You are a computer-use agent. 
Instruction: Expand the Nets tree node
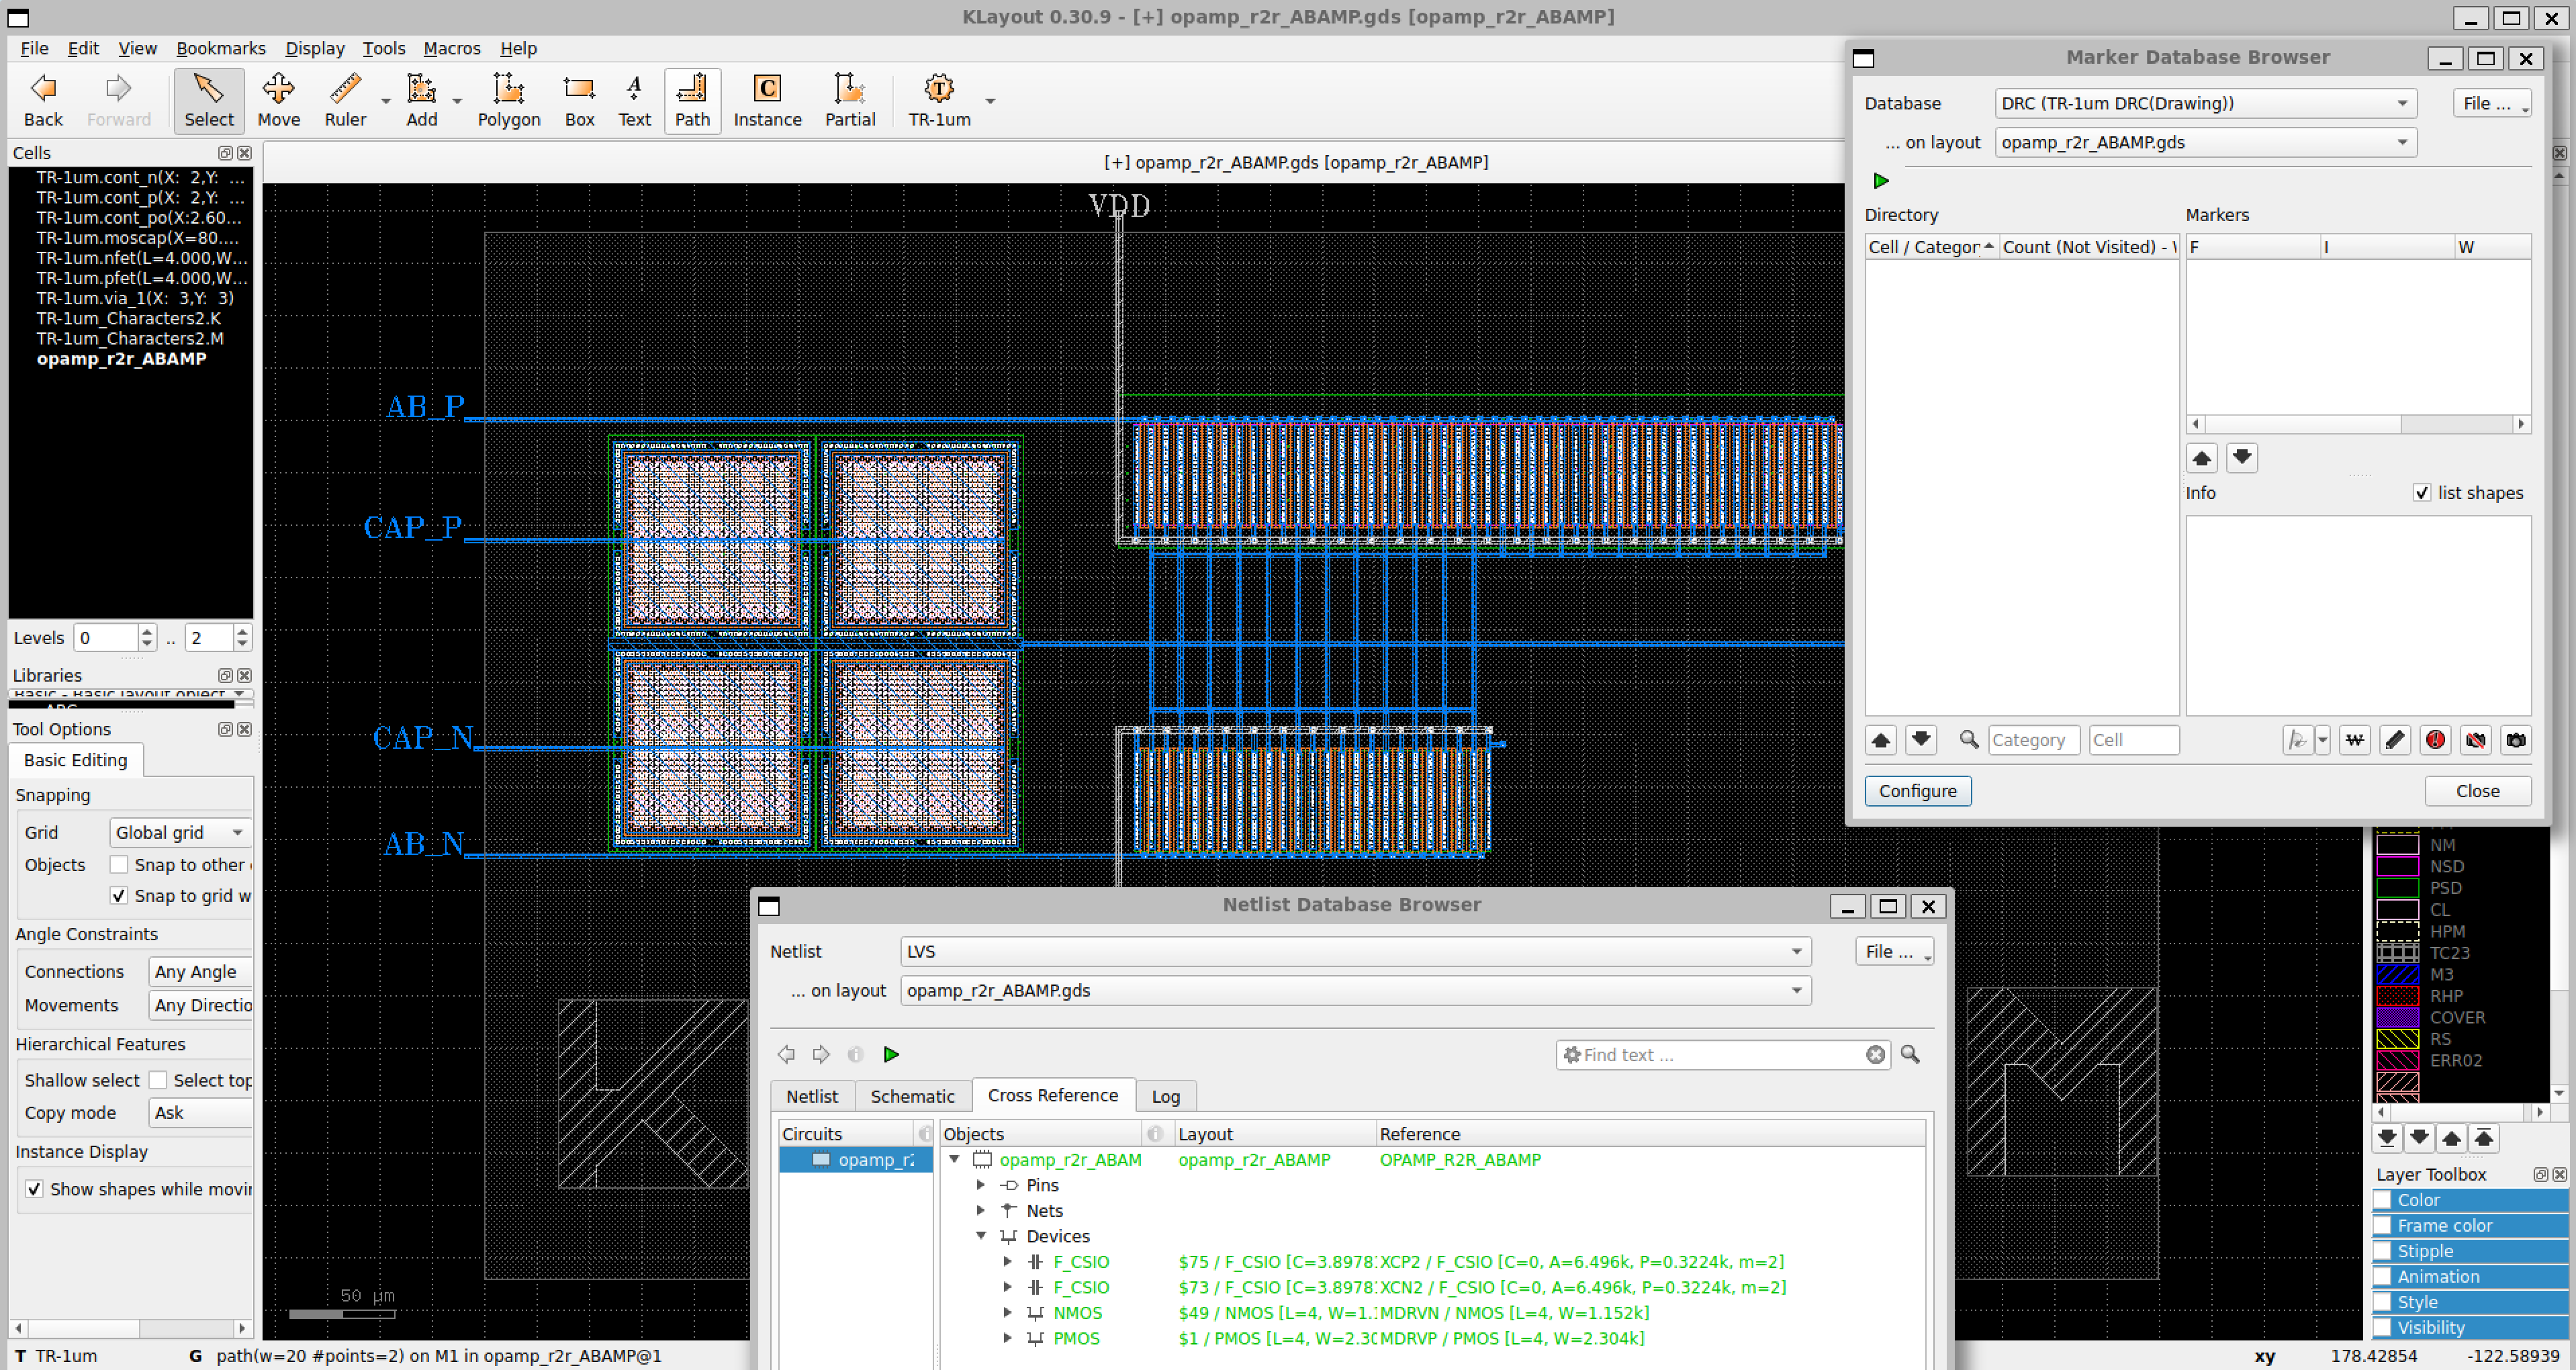coord(981,1210)
